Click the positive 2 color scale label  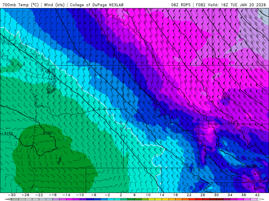click(x=121, y=195)
